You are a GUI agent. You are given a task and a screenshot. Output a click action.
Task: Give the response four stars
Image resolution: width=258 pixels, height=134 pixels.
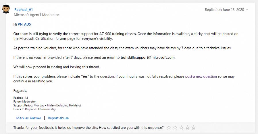click(187, 127)
